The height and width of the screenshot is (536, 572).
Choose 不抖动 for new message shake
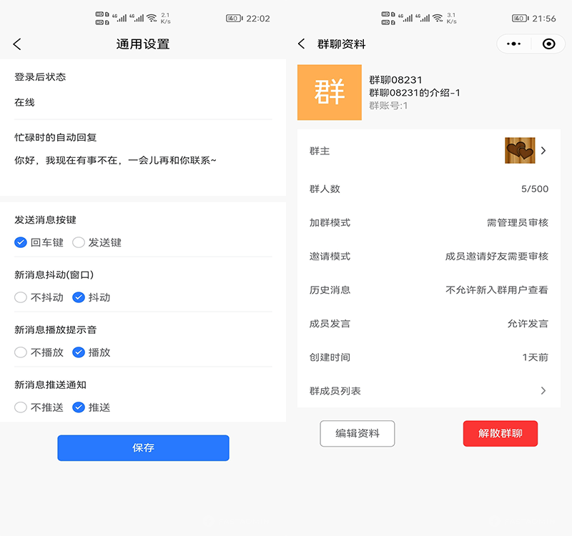click(21, 297)
